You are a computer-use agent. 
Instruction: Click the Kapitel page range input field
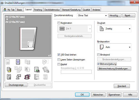click(x=76, y=72)
